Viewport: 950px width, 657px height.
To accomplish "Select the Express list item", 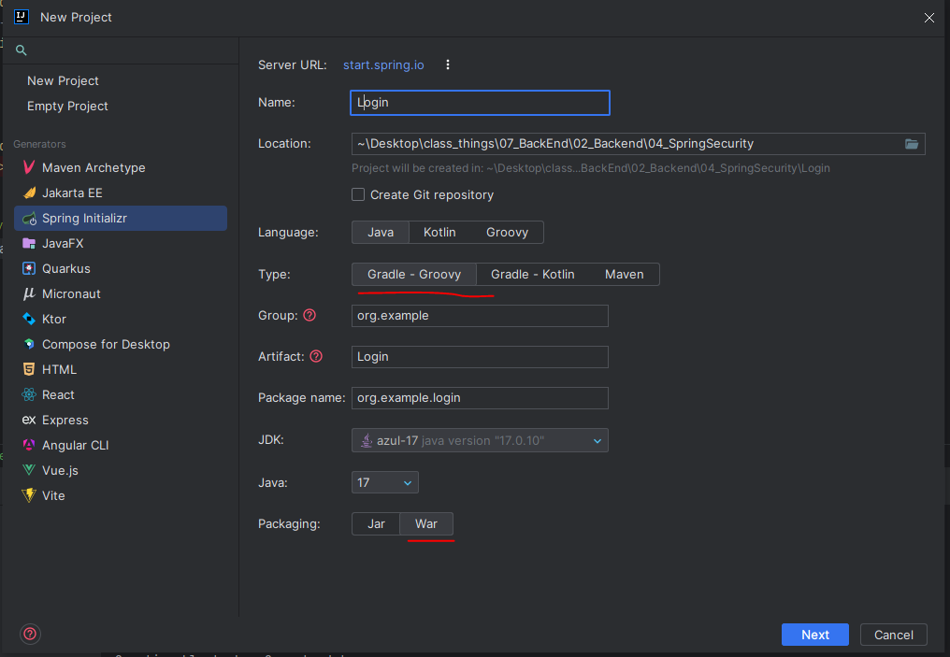I will pos(121,420).
